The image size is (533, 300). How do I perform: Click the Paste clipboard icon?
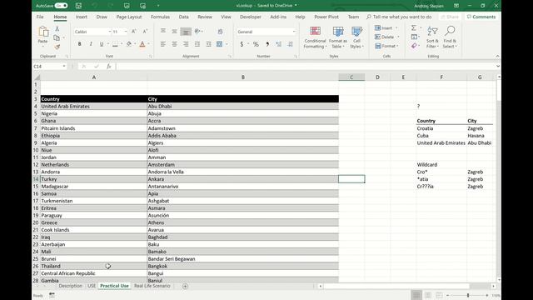43,32
